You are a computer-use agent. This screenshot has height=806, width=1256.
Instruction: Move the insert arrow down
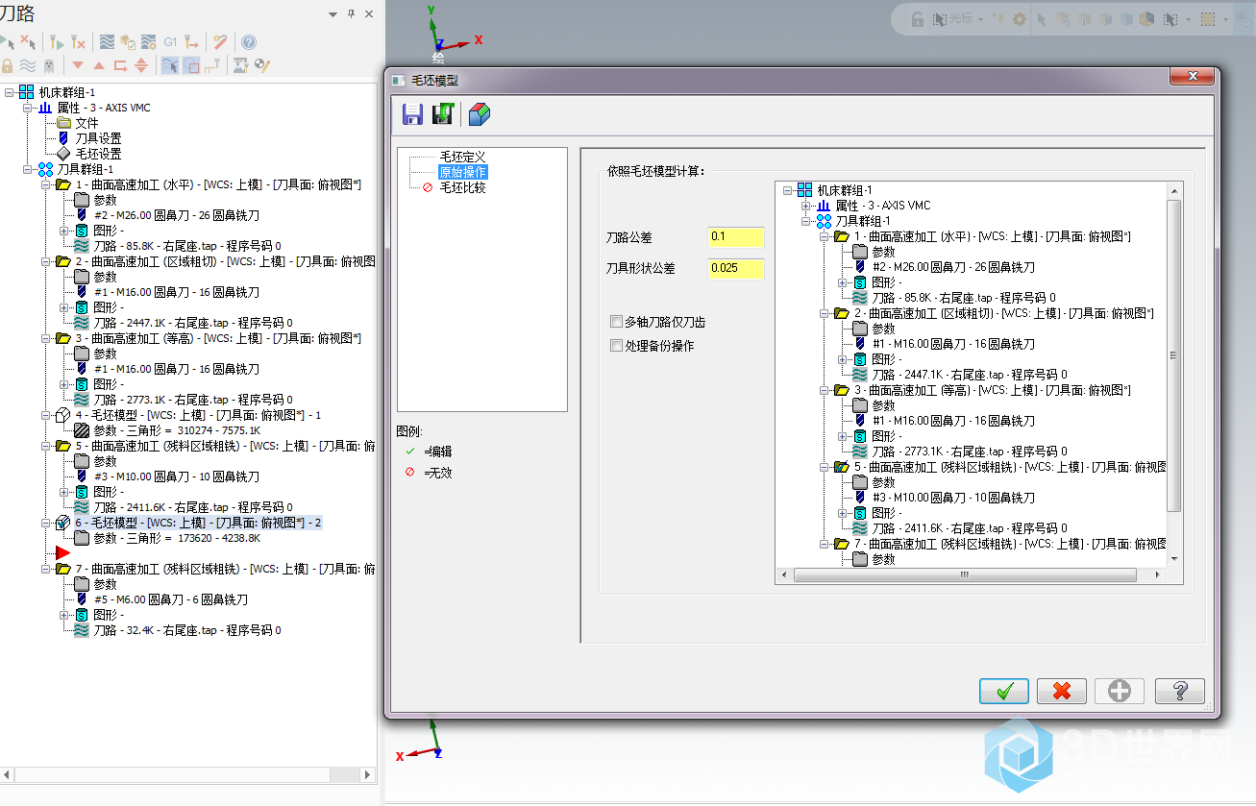[x=78, y=65]
